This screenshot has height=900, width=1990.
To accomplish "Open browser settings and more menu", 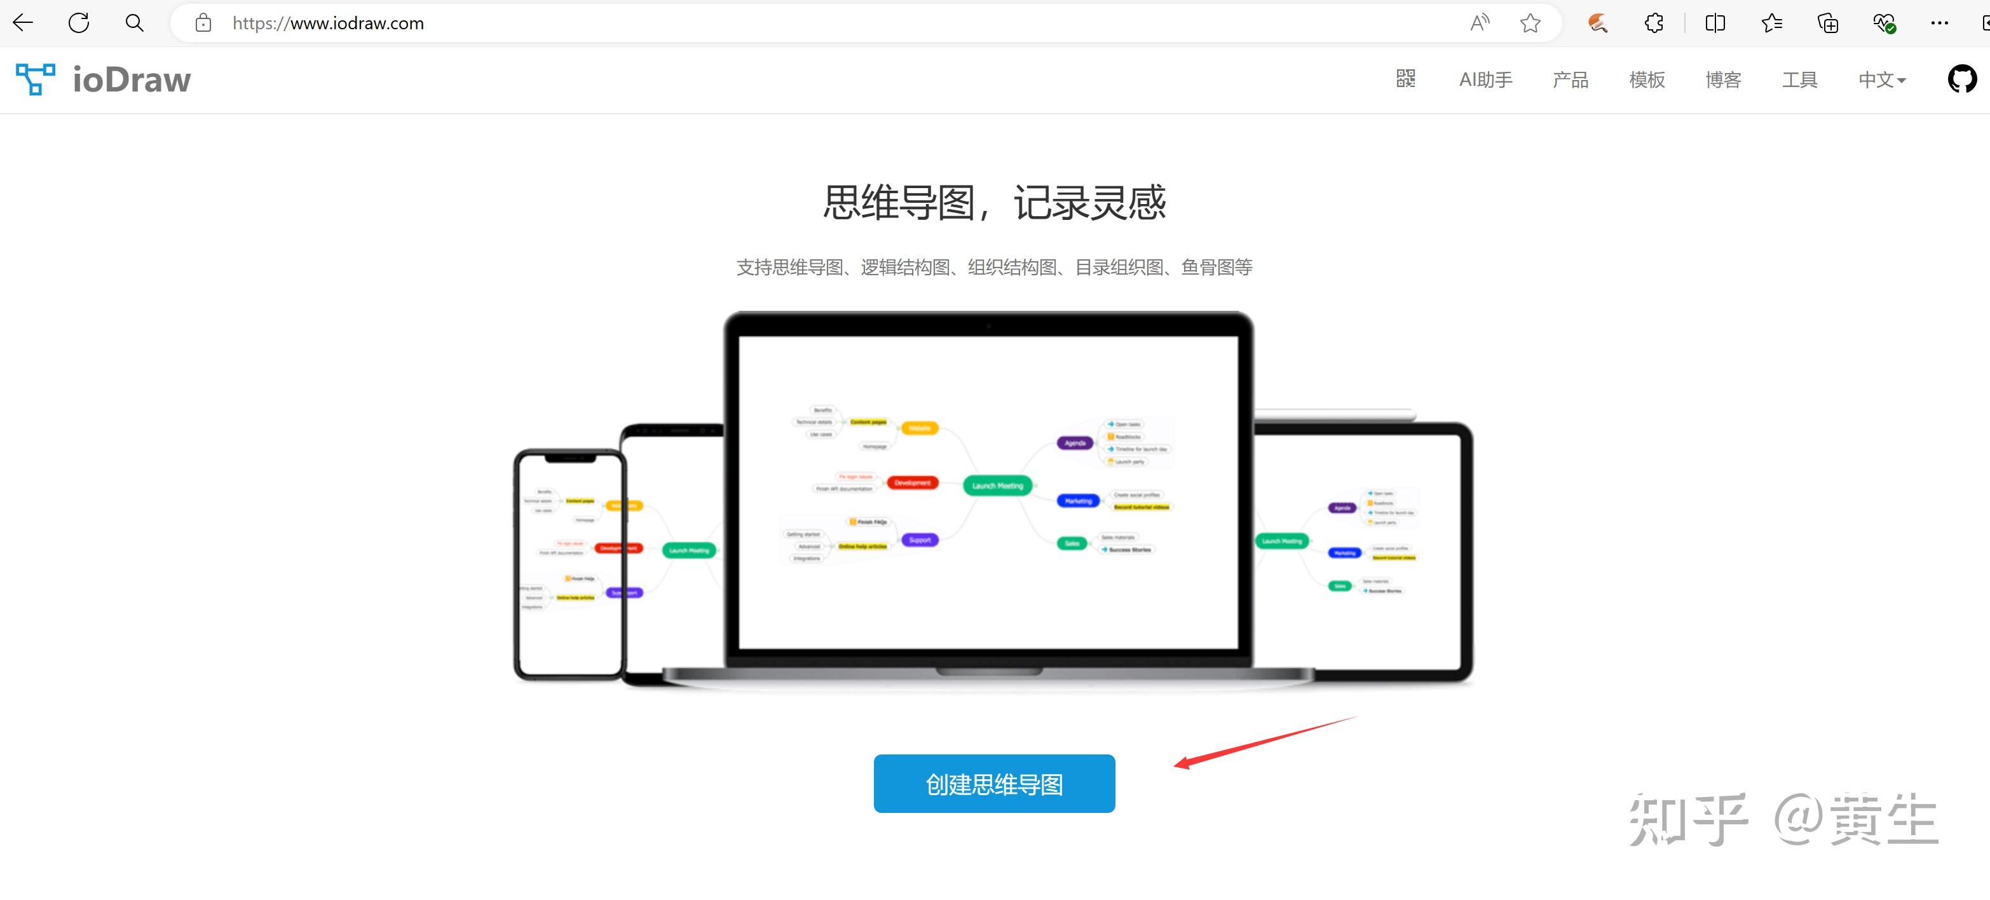I will pyautogui.click(x=1940, y=23).
